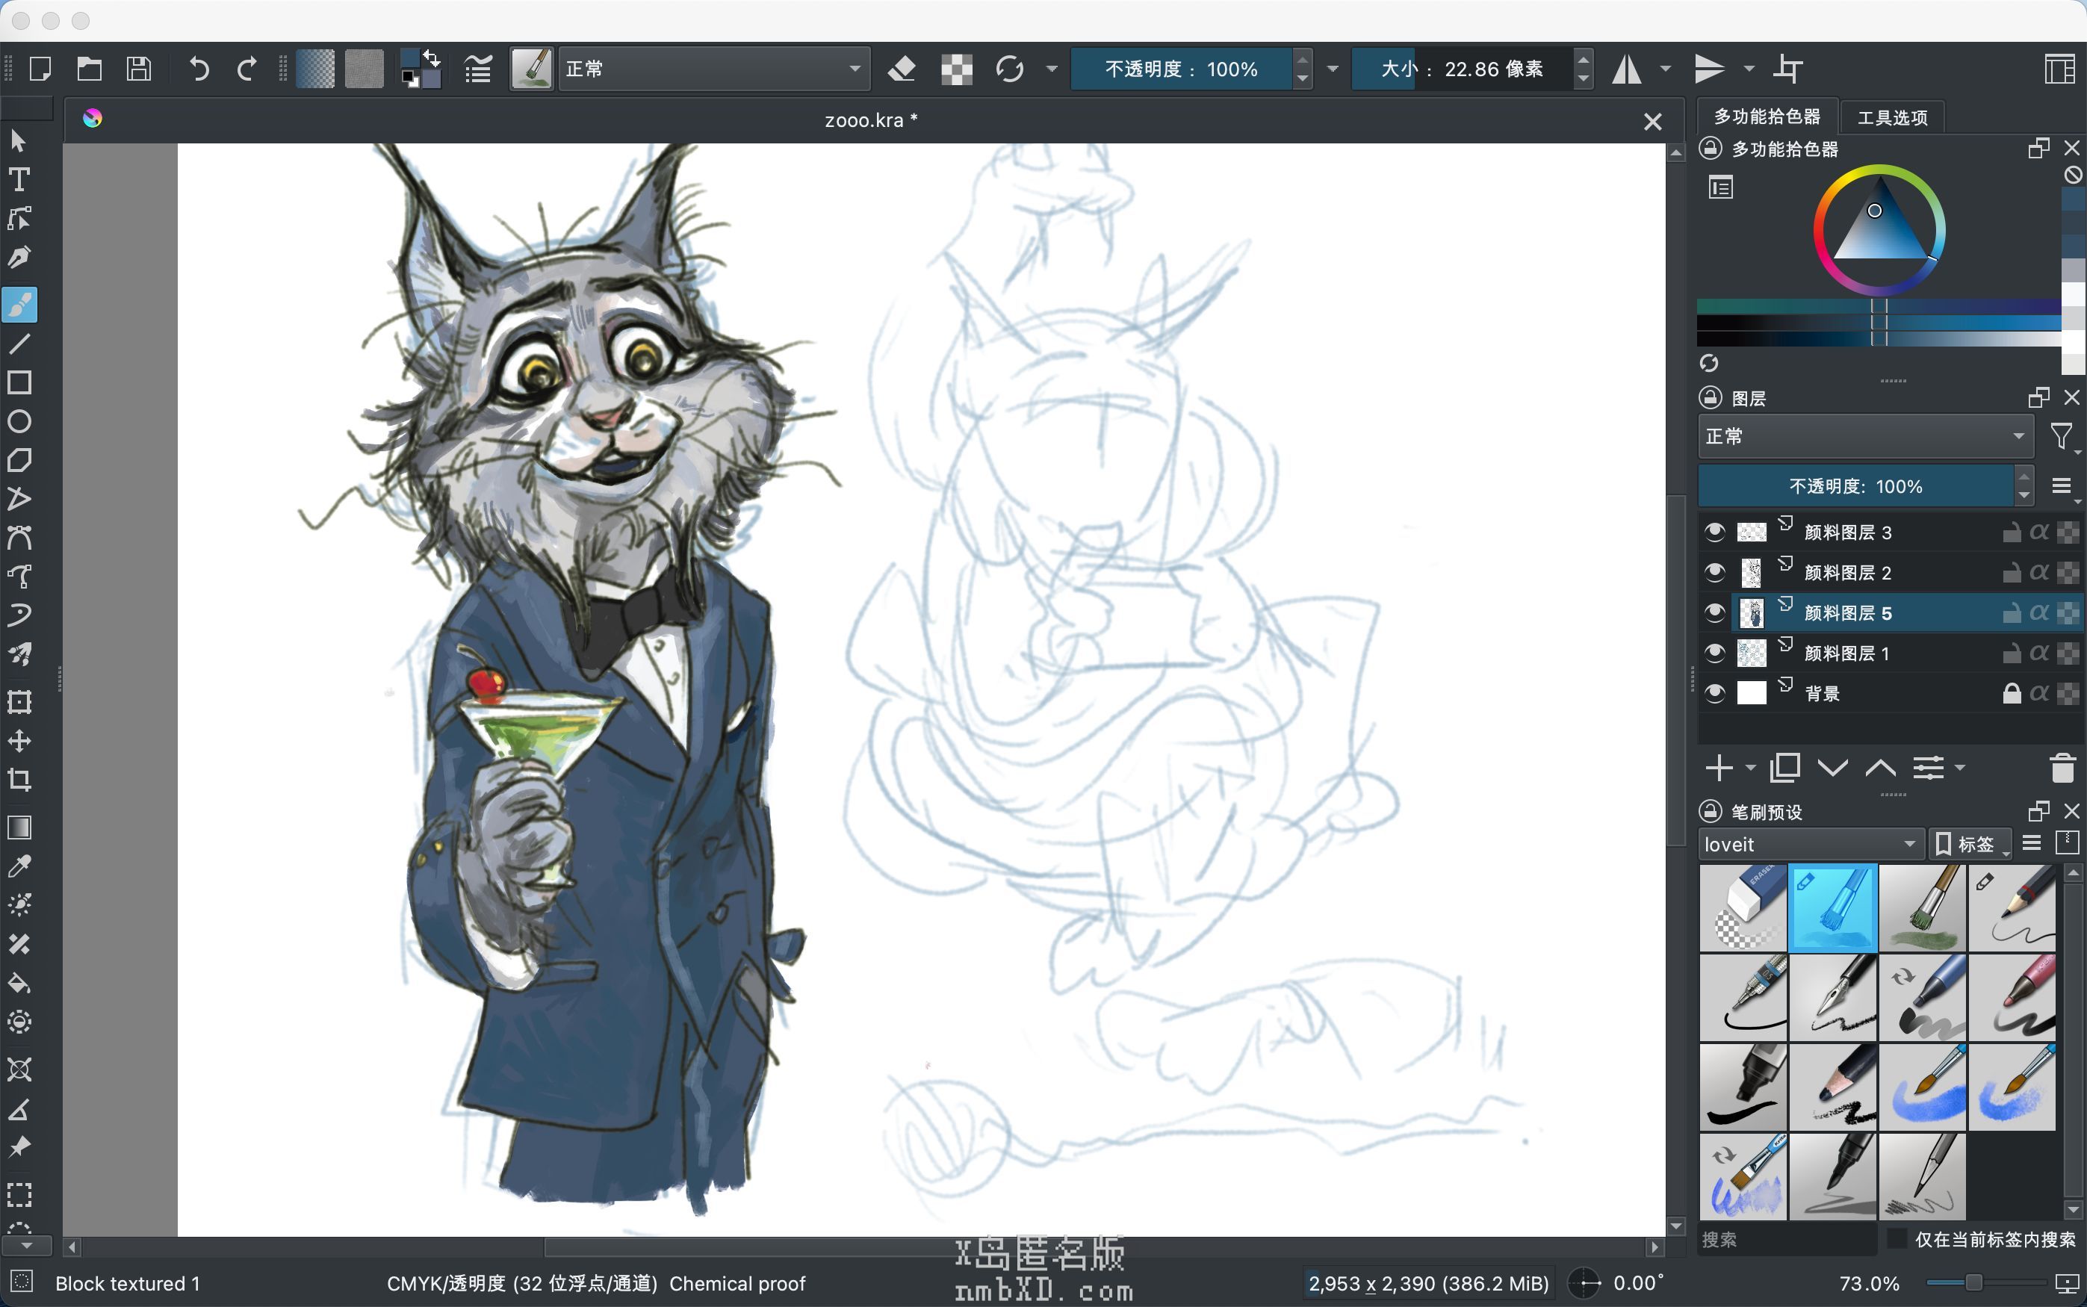Image resolution: width=2087 pixels, height=1307 pixels.
Task: Click the horizontal mirror tool icon
Action: (x=1627, y=69)
